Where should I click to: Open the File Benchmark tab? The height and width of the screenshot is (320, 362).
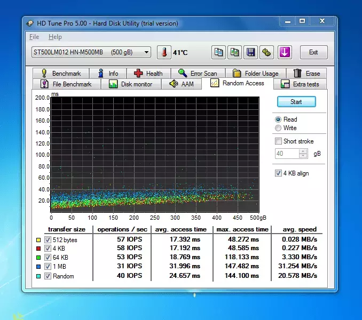click(x=67, y=84)
